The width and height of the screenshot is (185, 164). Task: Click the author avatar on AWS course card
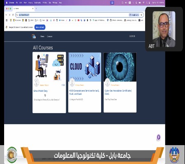pyautogui.click(x=72, y=82)
